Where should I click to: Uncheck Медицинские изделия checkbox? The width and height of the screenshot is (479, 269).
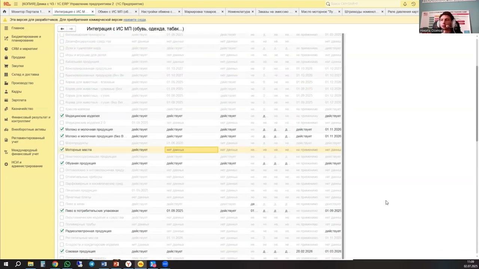[x=62, y=116]
